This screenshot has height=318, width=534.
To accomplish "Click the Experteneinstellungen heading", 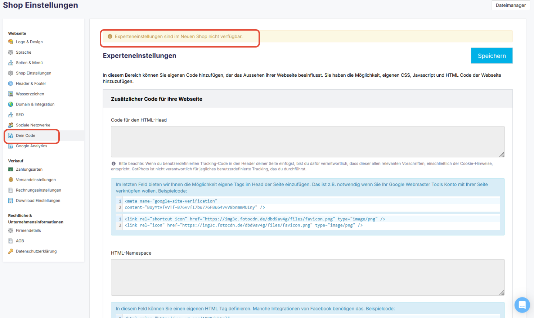I will (140, 56).
